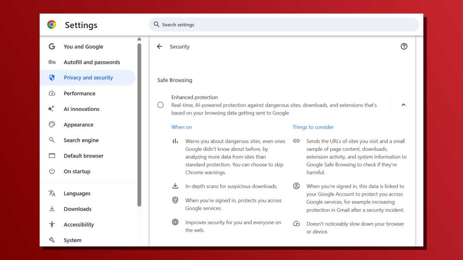Image resolution: width=463 pixels, height=260 pixels.
Task: Click the When on heading link
Action: pyautogui.click(x=181, y=127)
